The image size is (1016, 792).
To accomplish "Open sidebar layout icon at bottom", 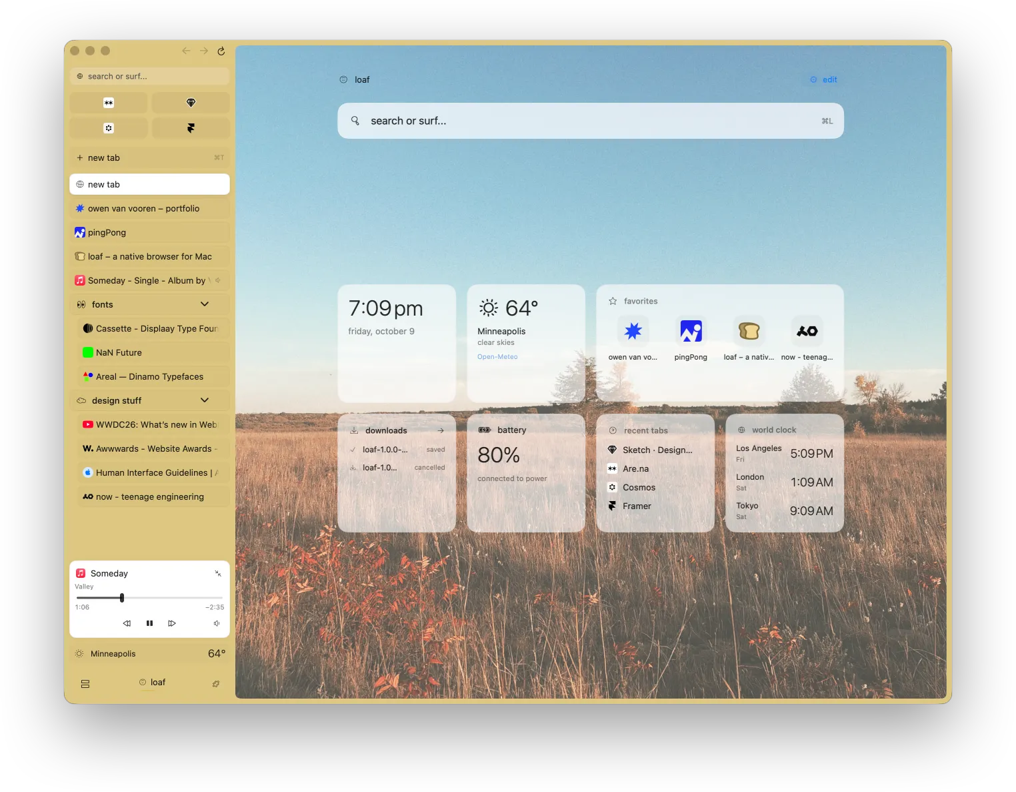I will tap(85, 684).
